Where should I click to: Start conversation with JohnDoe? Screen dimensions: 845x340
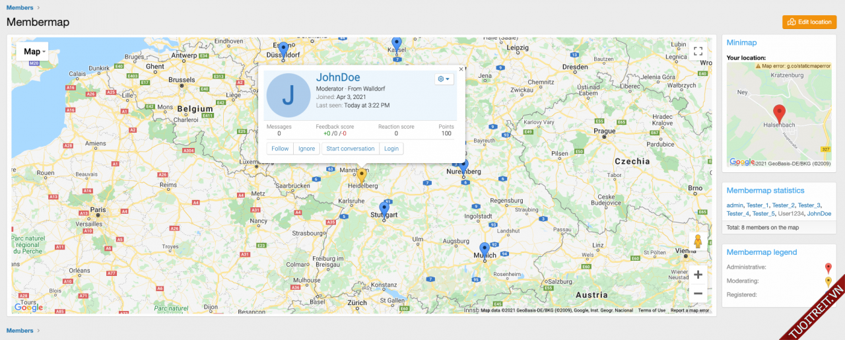click(350, 149)
